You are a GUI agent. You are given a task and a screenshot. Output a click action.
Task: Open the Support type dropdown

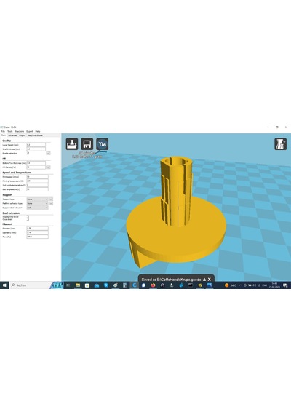coord(37,199)
